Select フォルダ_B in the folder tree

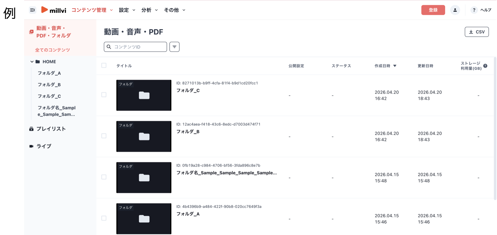(49, 85)
